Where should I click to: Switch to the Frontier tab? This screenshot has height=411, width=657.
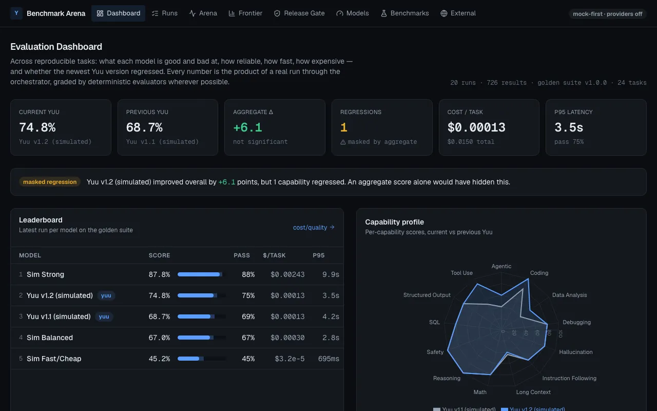(x=245, y=13)
